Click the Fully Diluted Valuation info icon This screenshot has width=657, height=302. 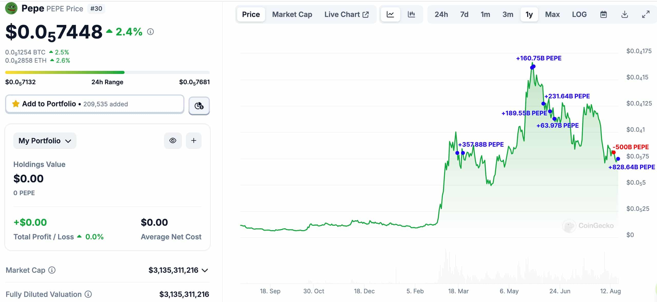(88, 294)
